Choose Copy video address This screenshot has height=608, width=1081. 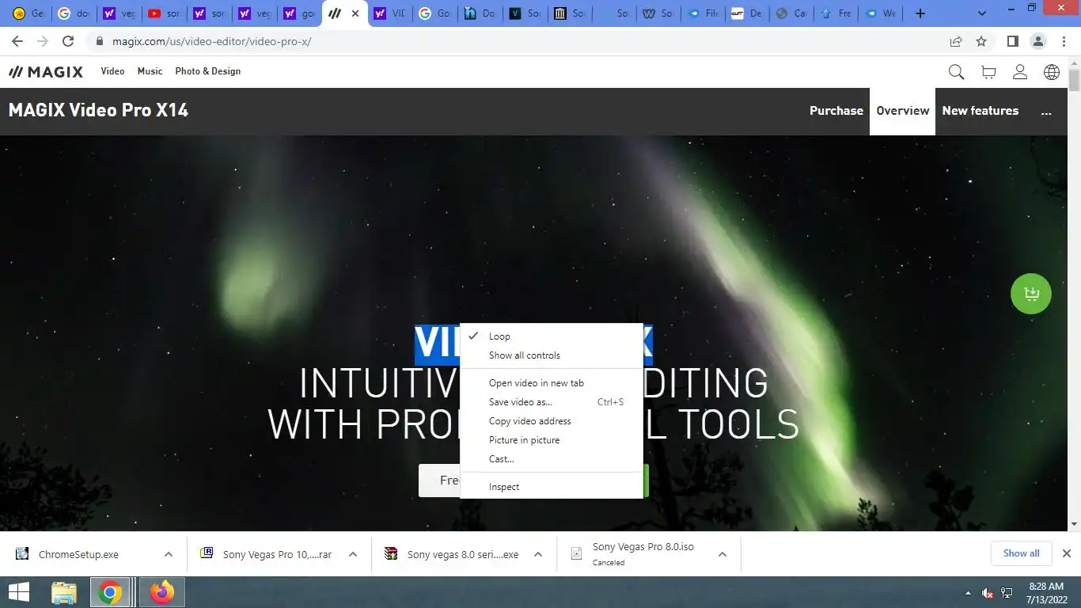[x=551, y=421]
